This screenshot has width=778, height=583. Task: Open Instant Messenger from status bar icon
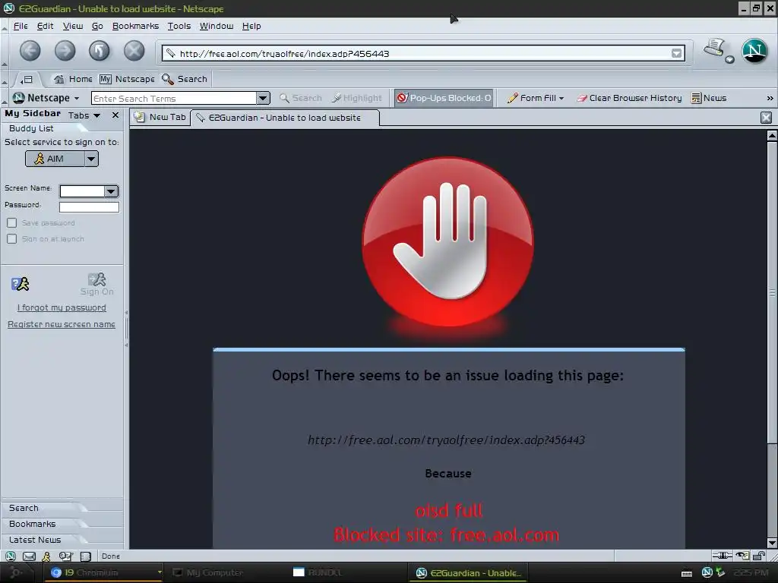coord(46,556)
